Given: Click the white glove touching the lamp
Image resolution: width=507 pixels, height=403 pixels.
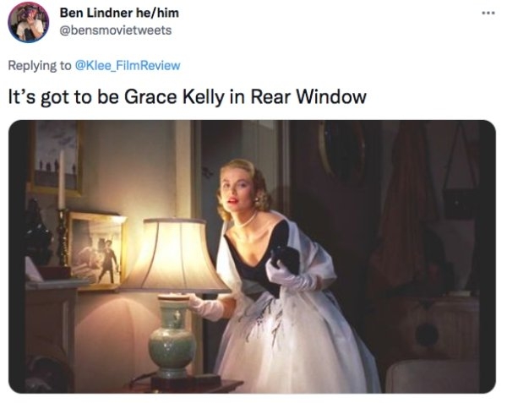Looking at the screenshot, I should click(x=207, y=307).
